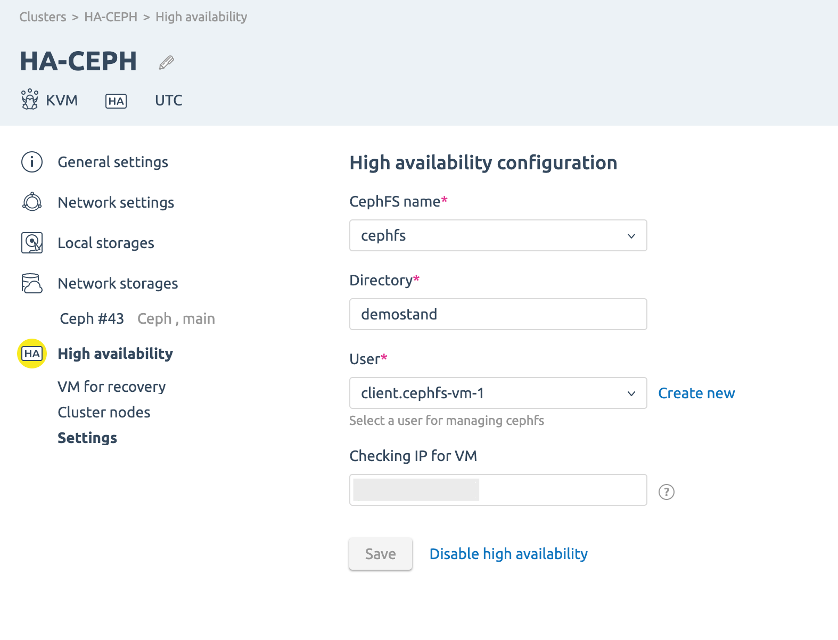This screenshot has width=838, height=640.
Task: Click Create new user link
Action: [696, 393]
